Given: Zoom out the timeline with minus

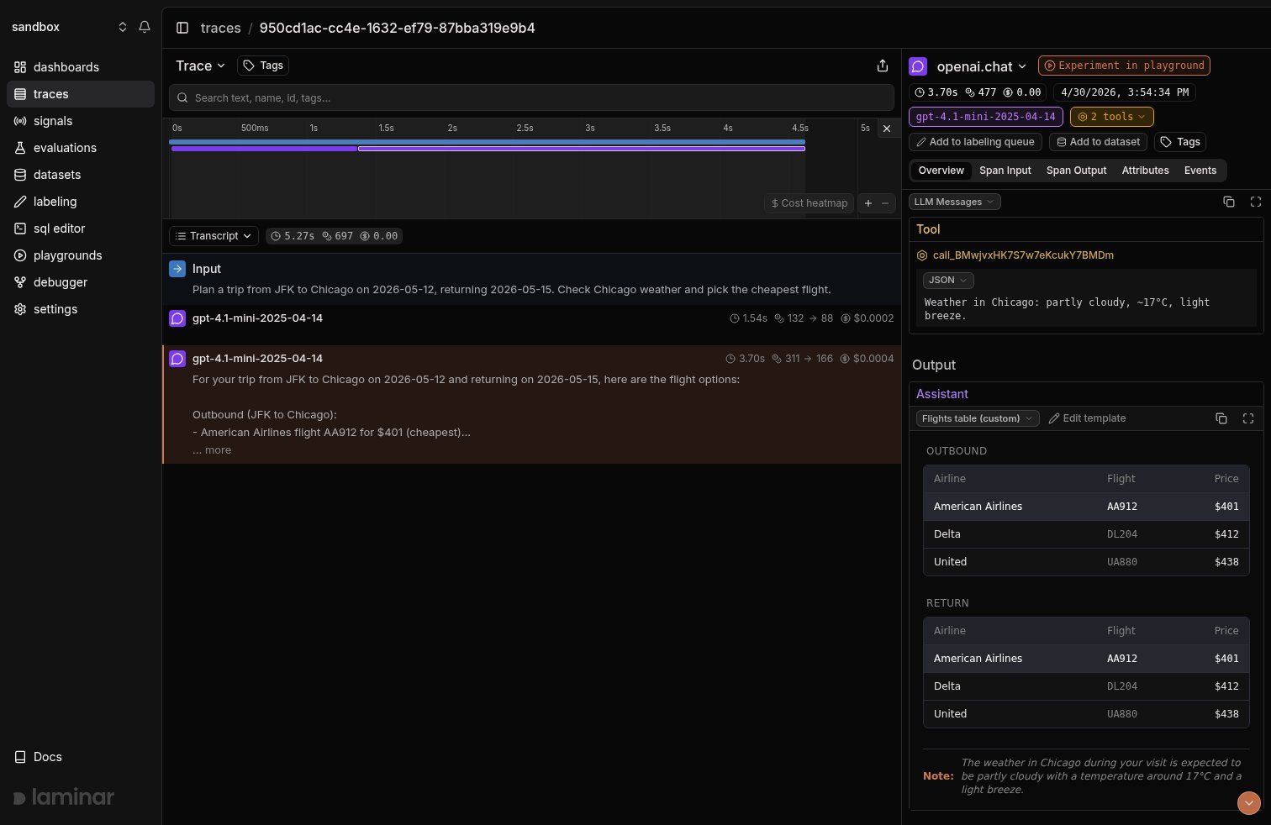Looking at the screenshot, I should [885, 203].
